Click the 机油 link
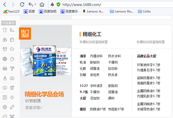Image resolution: width=173 pixels, height=118 pixels. coord(83,62)
